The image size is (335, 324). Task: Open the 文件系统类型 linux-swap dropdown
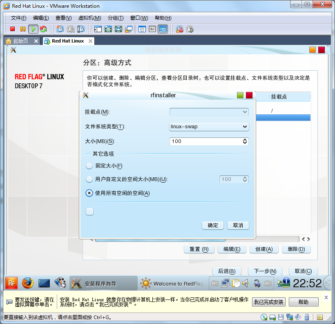209,127
